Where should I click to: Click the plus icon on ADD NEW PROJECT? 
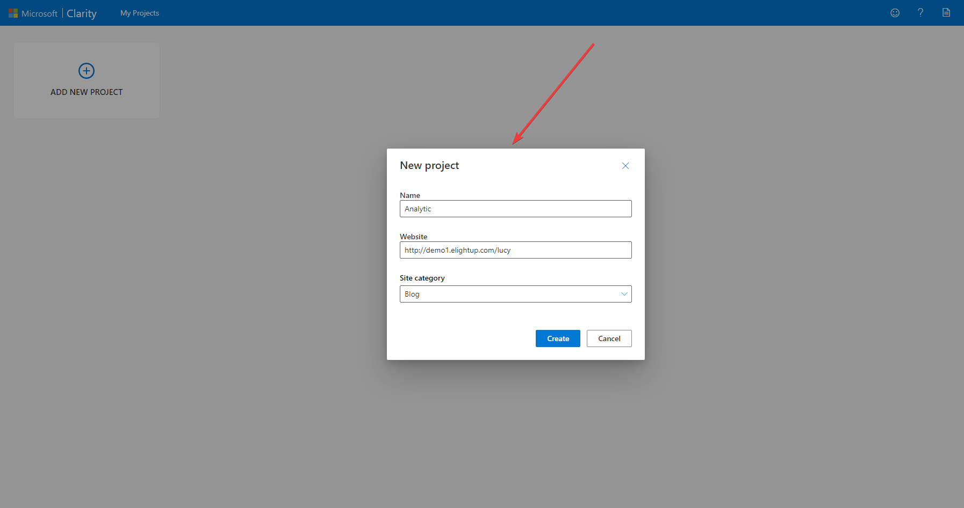pyautogui.click(x=86, y=70)
